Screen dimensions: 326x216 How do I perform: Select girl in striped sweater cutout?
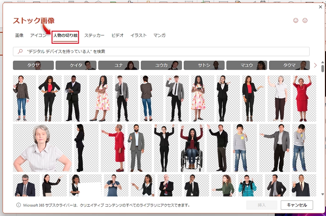(x=24, y=98)
